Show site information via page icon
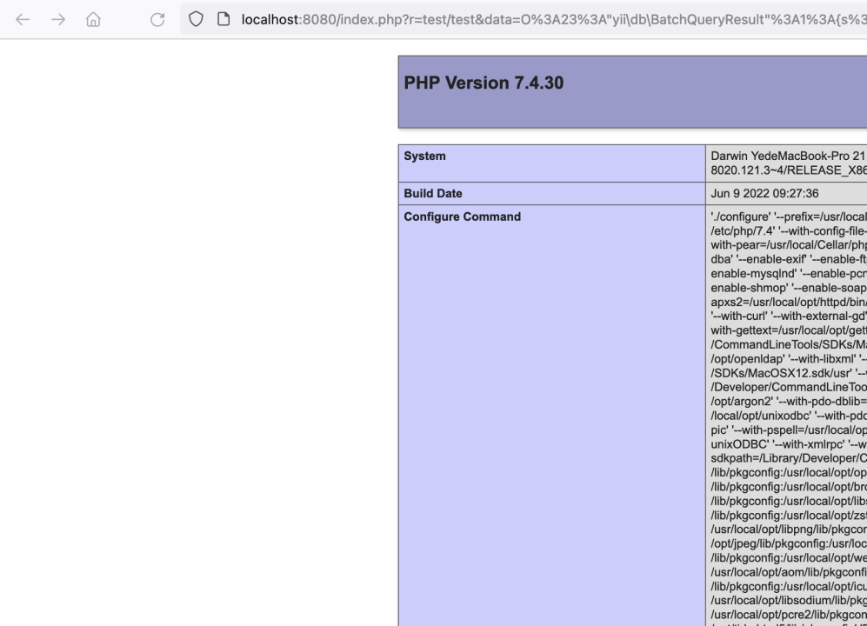The image size is (867, 626). [224, 20]
